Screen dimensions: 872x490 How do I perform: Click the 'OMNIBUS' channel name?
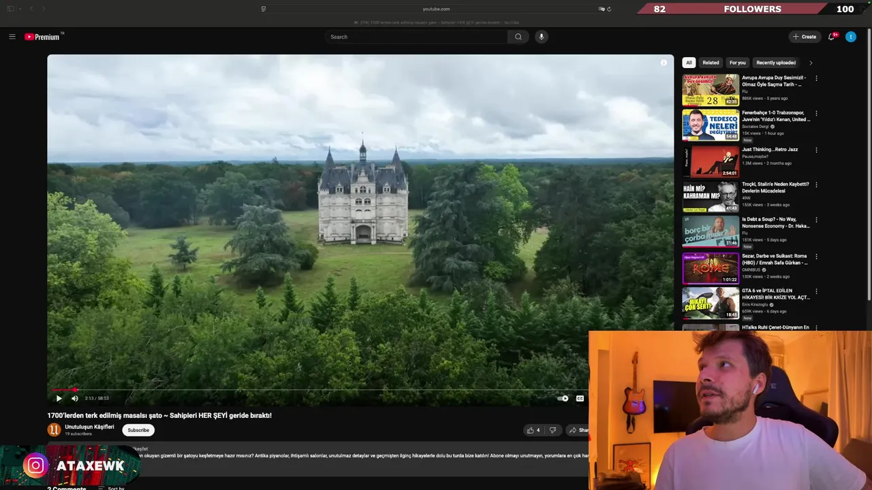tap(751, 269)
